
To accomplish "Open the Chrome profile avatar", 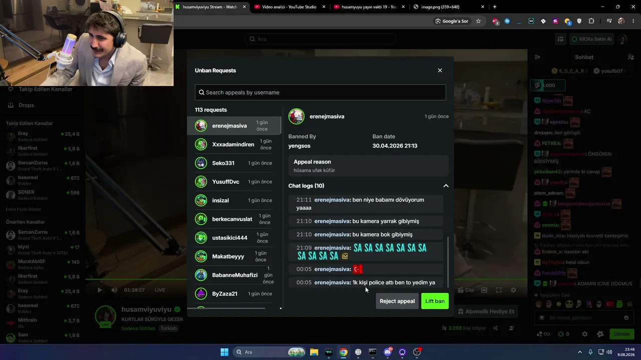I will [621, 21].
